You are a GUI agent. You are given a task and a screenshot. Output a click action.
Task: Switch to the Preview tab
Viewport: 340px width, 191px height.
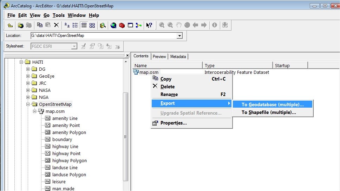(x=159, y=56)
